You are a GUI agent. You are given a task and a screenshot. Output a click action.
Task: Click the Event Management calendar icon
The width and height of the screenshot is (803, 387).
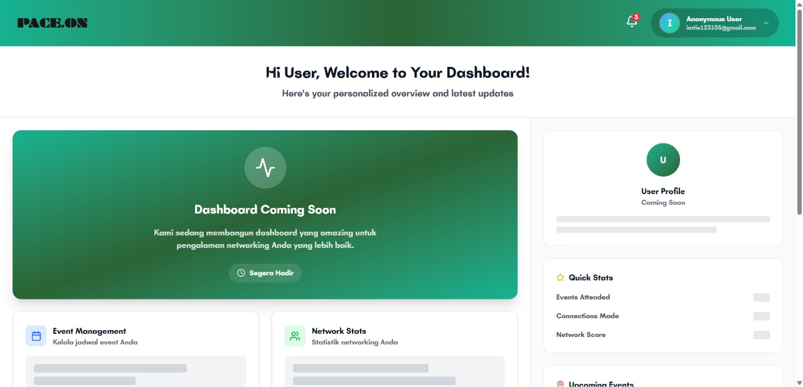click(36, 336)
